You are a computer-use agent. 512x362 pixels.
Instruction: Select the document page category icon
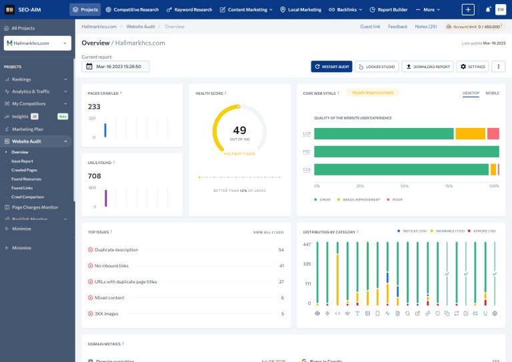point(397,313)
